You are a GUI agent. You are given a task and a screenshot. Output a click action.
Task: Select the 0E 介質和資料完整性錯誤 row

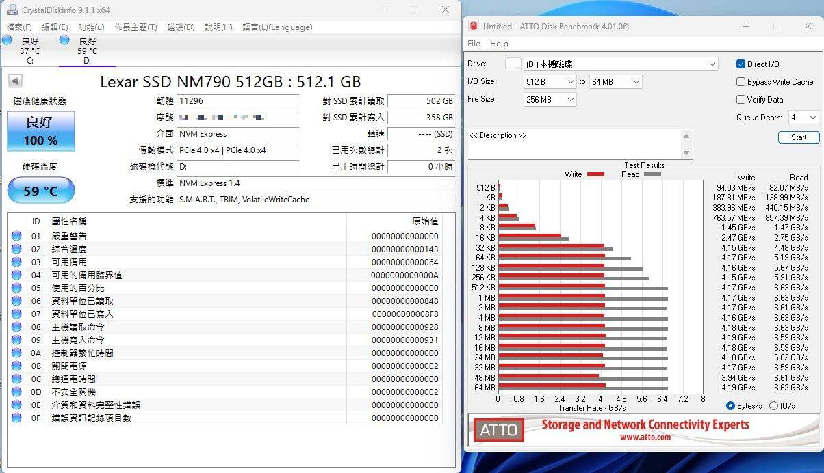pos(224,405)
